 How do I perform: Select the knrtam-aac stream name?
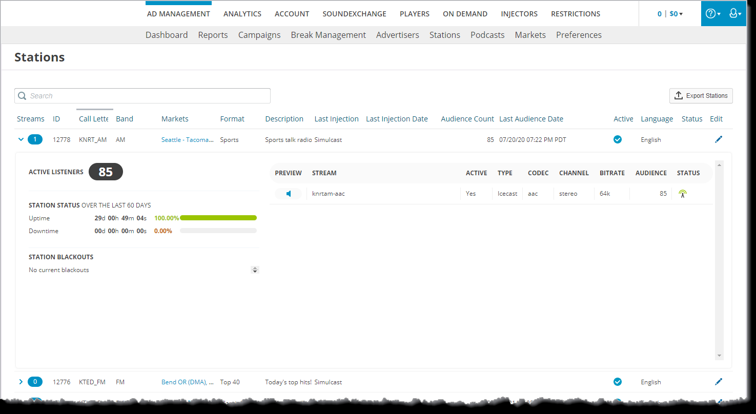pos(328,194)
